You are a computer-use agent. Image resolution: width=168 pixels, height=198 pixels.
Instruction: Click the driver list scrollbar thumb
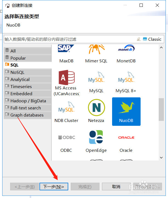[x=161, y=109]
